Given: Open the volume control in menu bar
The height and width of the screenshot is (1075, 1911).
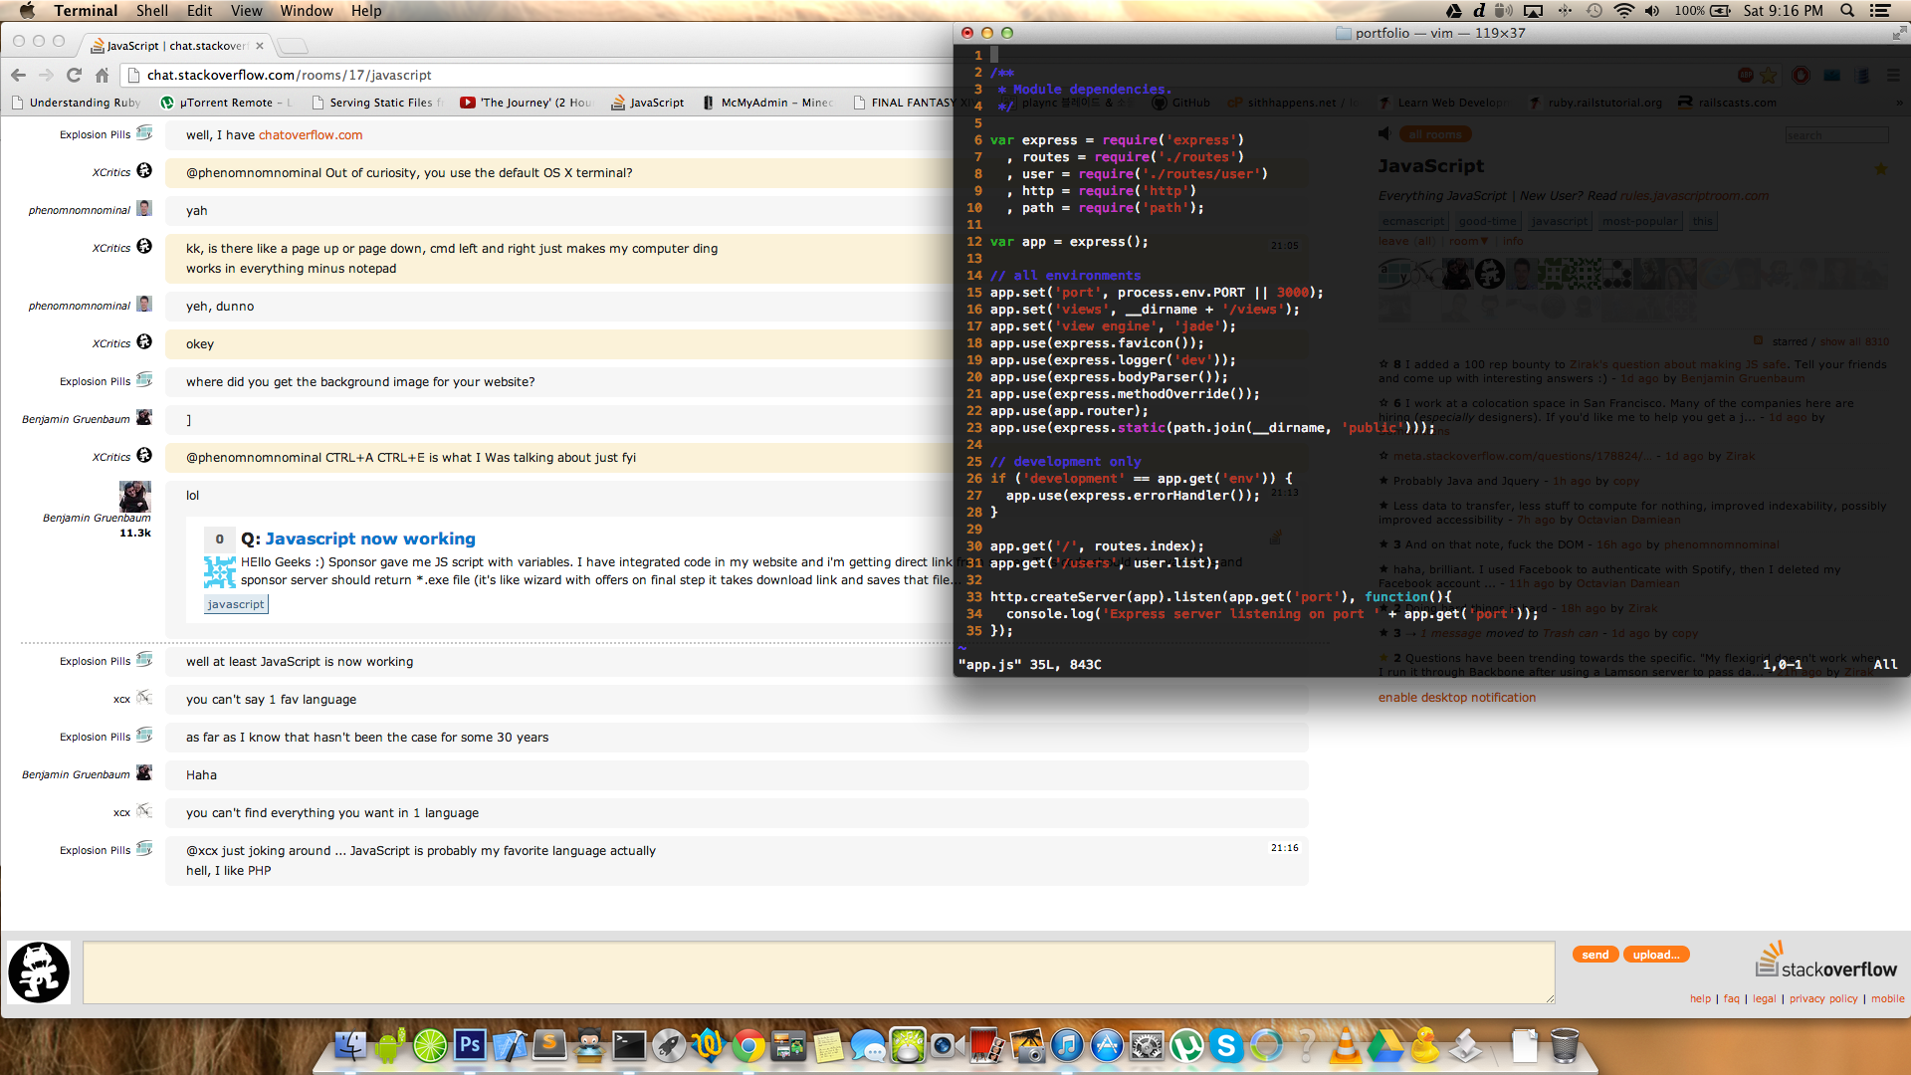Looking at the screenshot, I should pyautogui.click(x=1652, y=11).
